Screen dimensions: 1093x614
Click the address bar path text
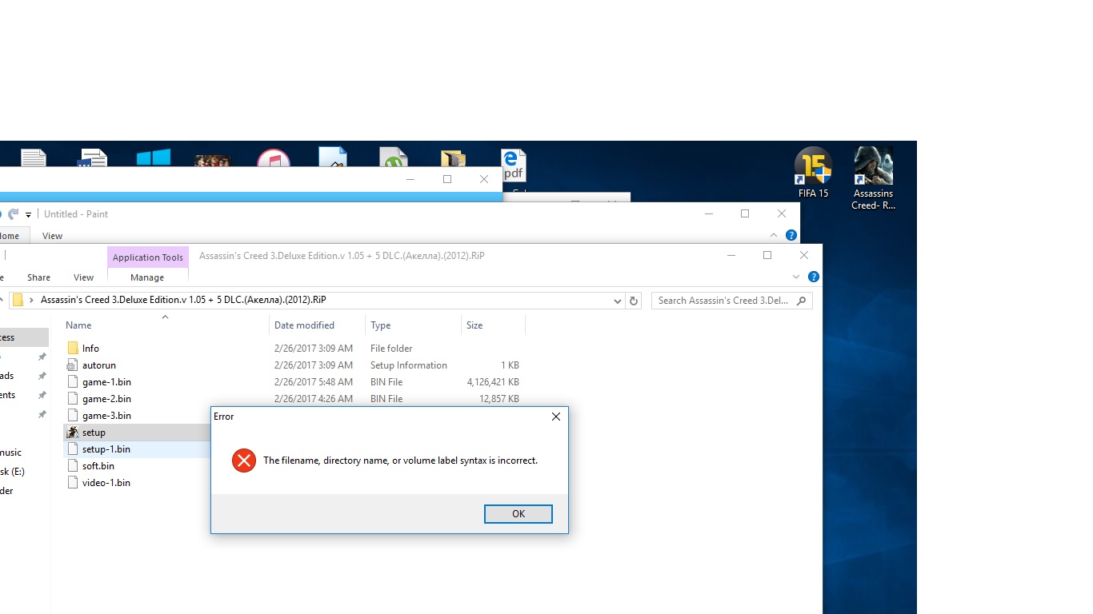point(183,301)
